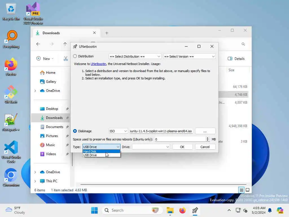
Task: Switch to the Downloads tab in Explorer
Action: tap(66, 33)
